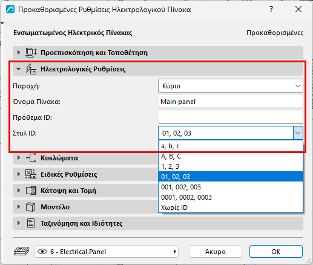Select the '001, 002, 003' ID style option
313x265 pixels.
coord(231,187)
